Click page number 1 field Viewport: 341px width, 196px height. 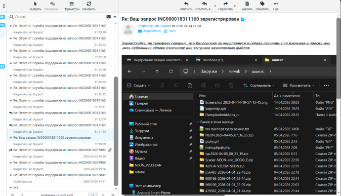pyautogui.click(x=93, y=195)
